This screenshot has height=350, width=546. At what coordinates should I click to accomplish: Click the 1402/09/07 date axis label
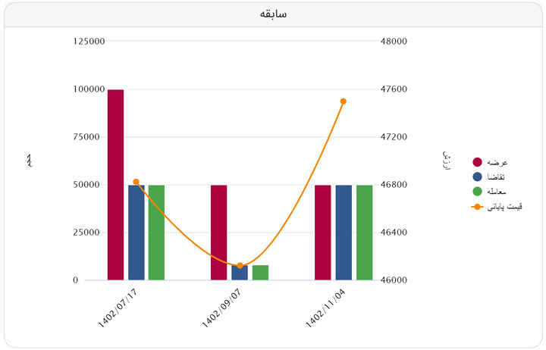coord(221,308)
